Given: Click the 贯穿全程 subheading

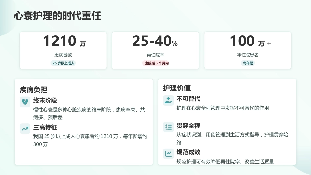Looking at the screenshot, I should point(189,126).
